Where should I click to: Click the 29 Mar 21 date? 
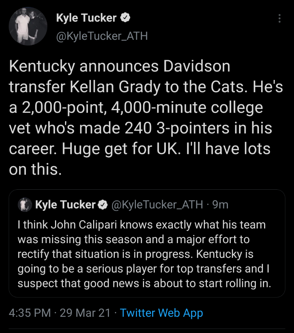(85, 313)
